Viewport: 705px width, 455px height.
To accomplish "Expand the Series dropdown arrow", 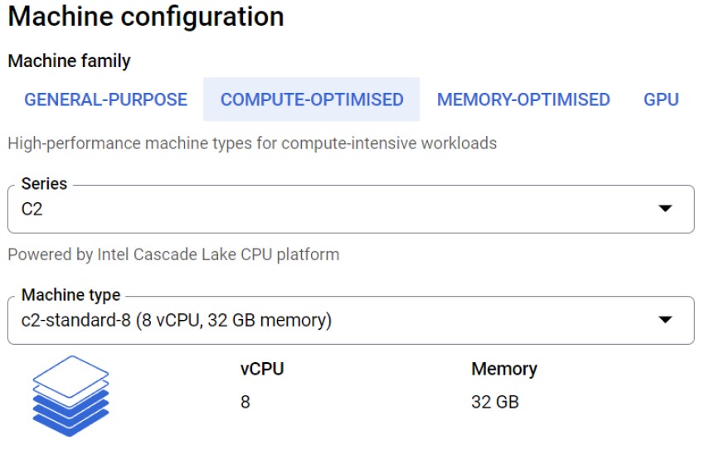I will pyautogui.click(x=665, y=209).
